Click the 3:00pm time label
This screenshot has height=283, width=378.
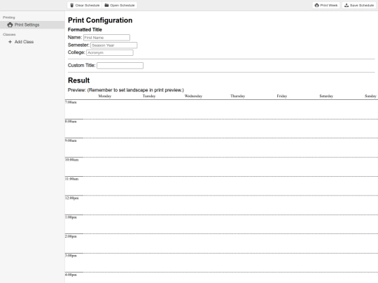(71, 256)
